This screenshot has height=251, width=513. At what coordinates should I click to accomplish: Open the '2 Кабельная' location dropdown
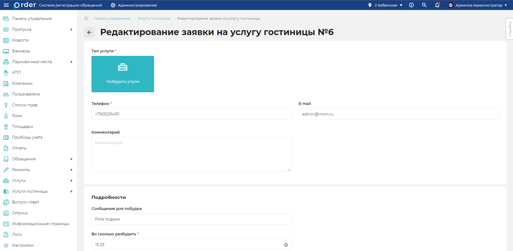tap(385, 5)
